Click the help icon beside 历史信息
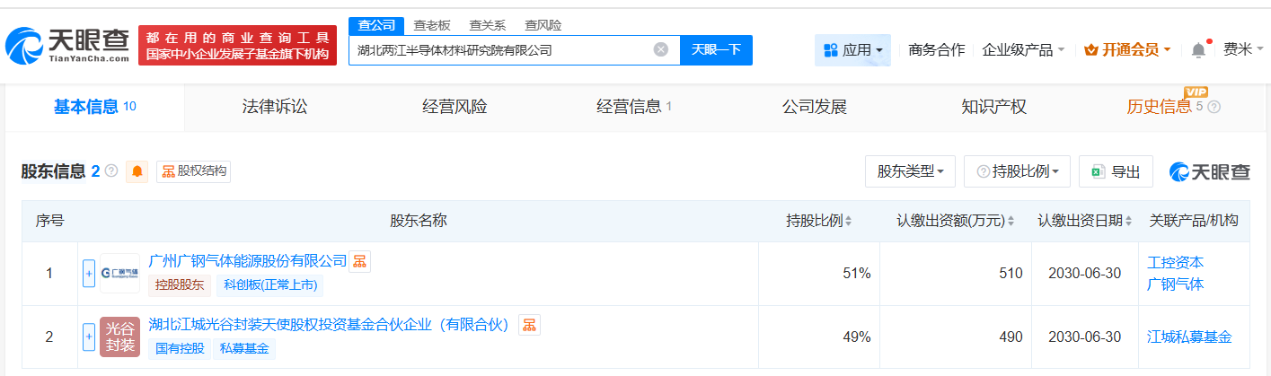The height and width of the screenshot is (376, 1271). tap(1214, 108)
